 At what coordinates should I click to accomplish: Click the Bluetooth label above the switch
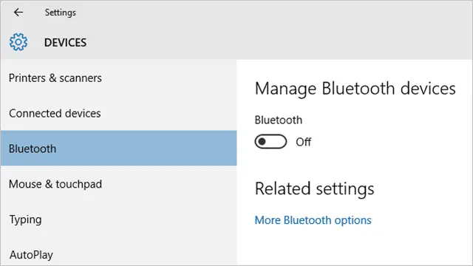(x=278, y=120)
